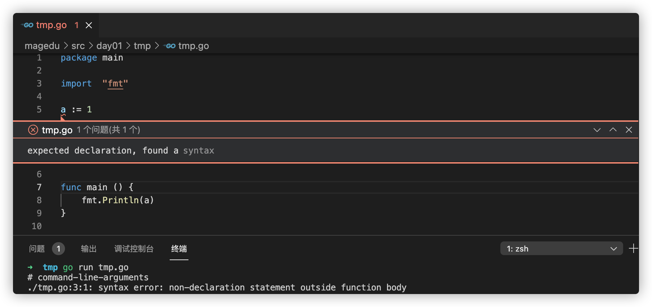Open the src breadcrumb segment
This screenshot has width=652, height=307.
(78, 46)
